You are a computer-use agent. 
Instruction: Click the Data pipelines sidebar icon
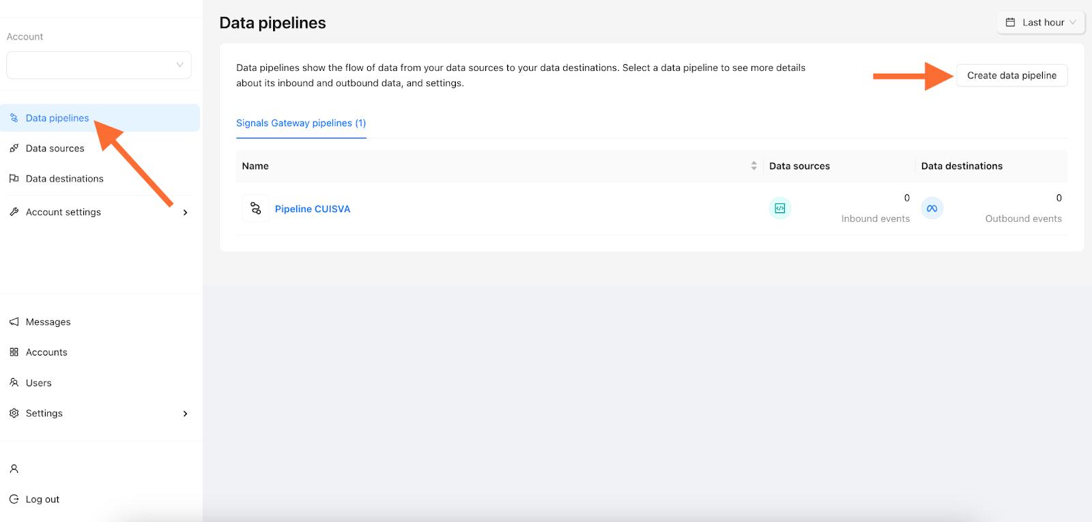coord(14,118)
